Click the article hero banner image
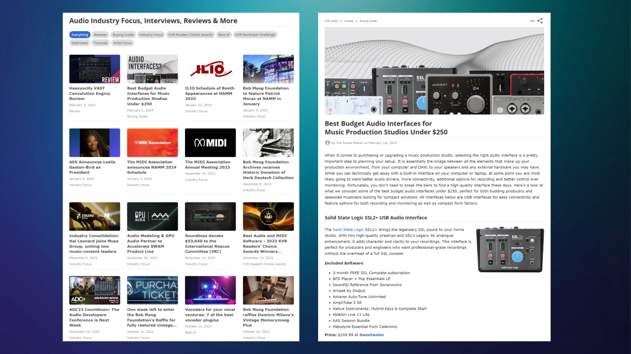This screenshot has height=354, width=631. (x=434, y=71)
